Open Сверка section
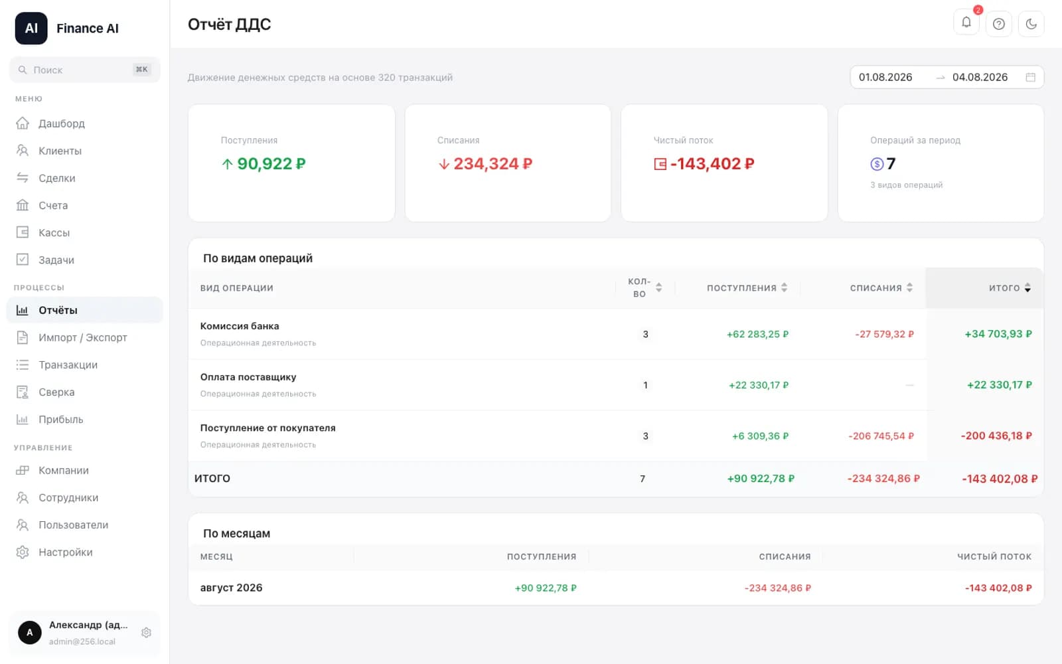 [x=85, y=392]
